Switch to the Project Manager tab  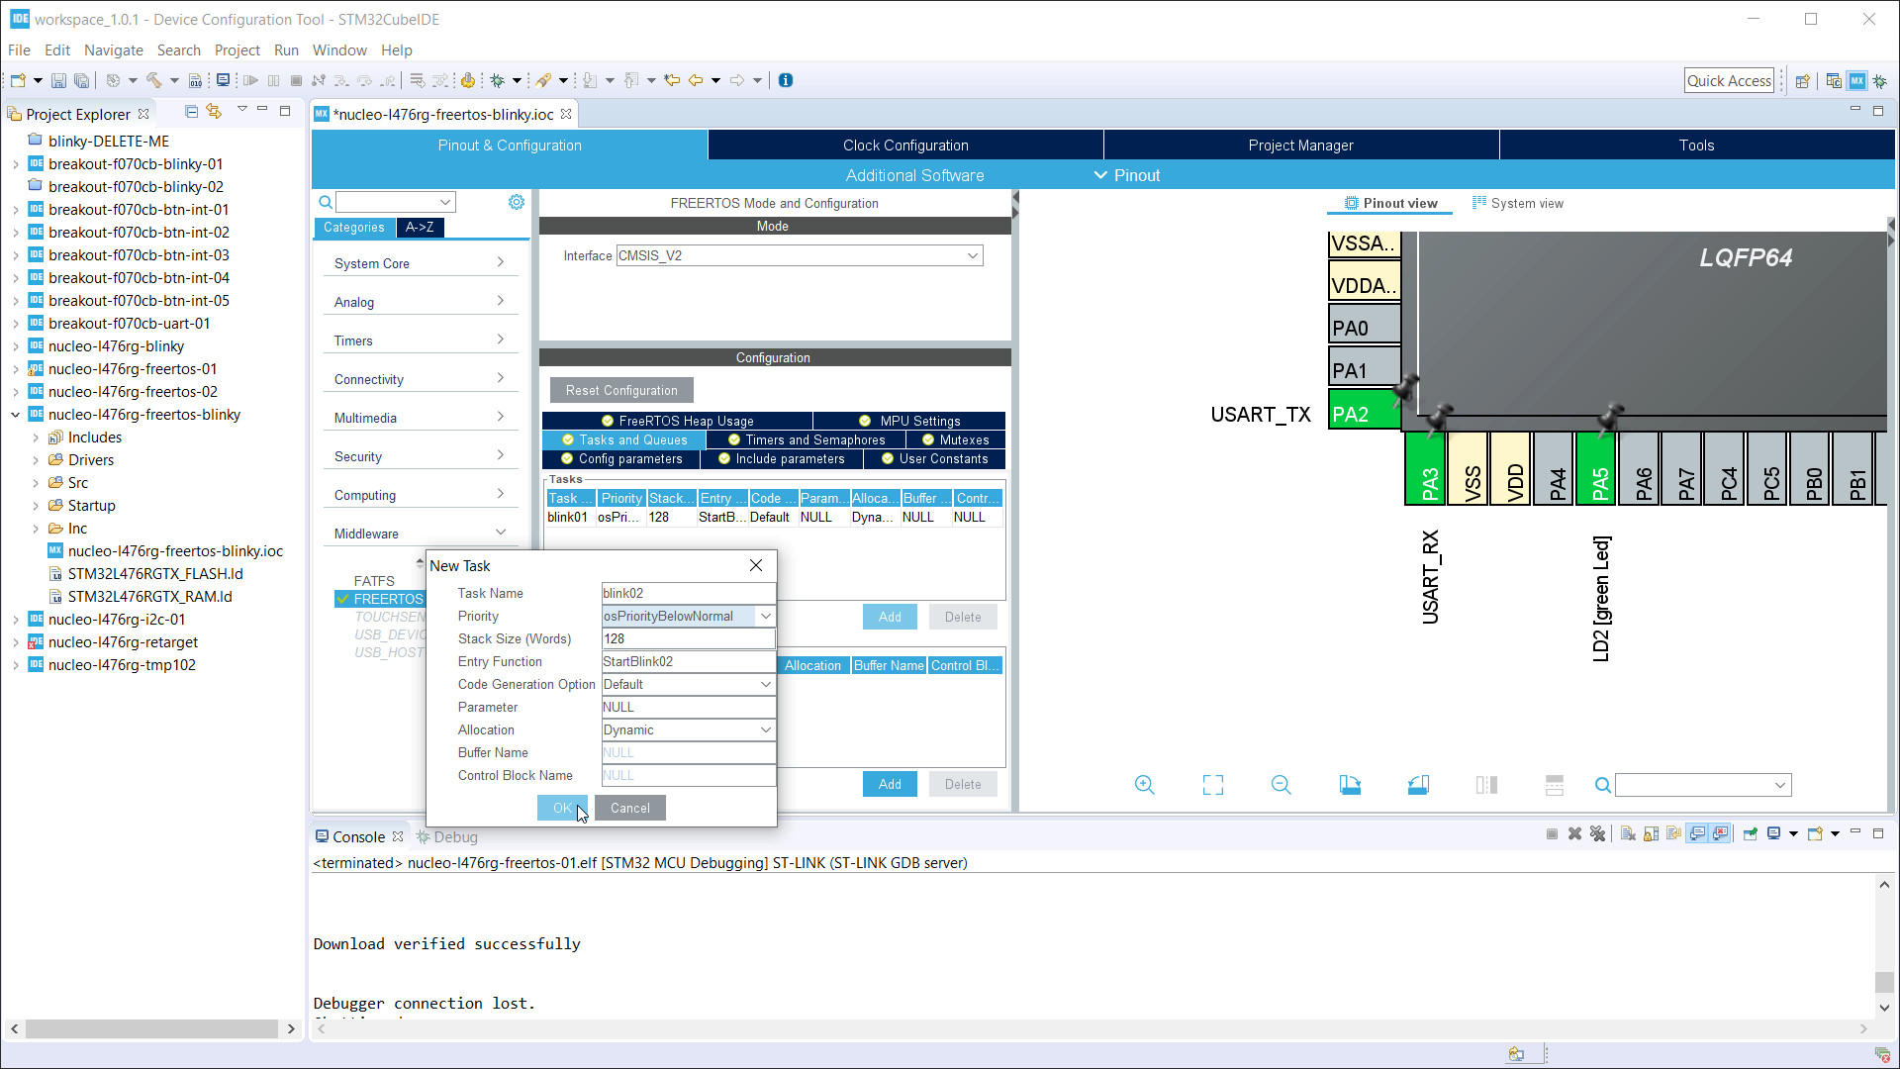coord(1300,145)
